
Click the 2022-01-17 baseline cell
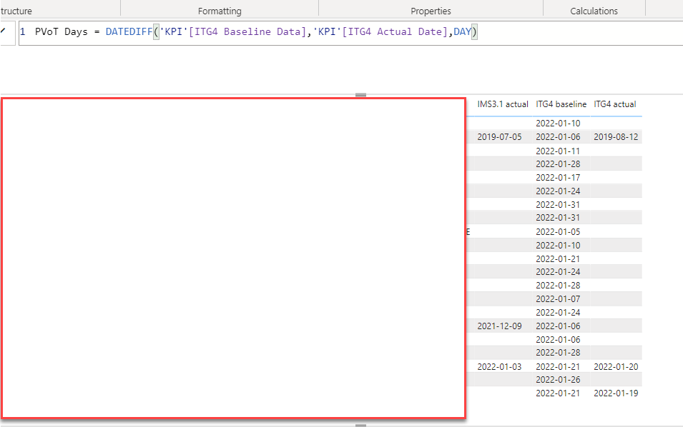click(x=558, y=177)
